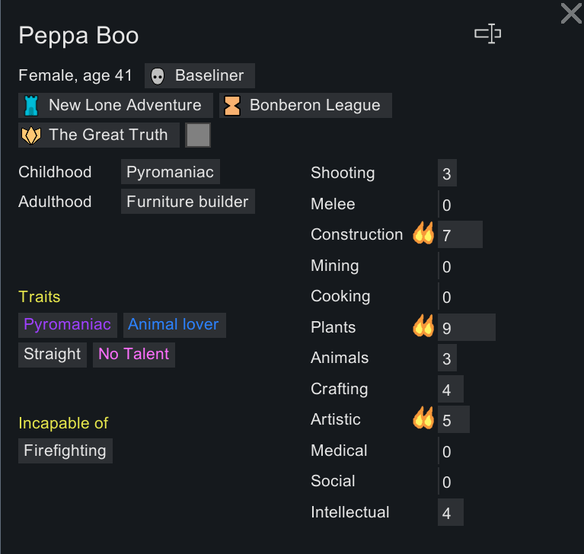Click the Animal lover trait

pos(174,325)
